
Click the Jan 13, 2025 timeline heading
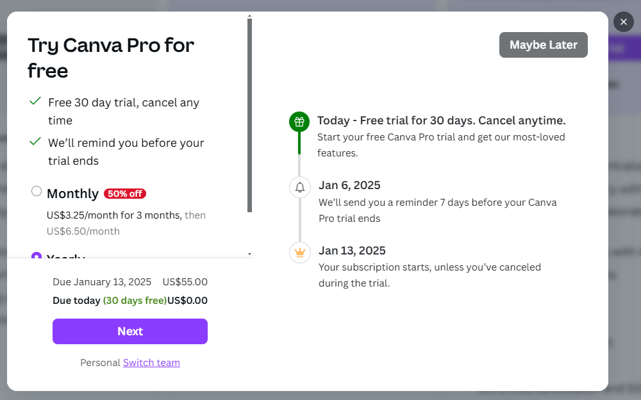click(352, 251)
